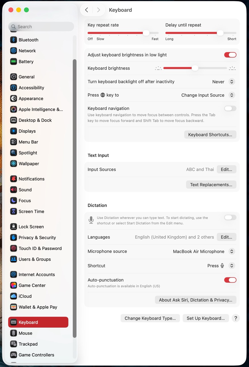Click the Privacy & Security hand icon
249x367 pixels.
pos(13,238)
